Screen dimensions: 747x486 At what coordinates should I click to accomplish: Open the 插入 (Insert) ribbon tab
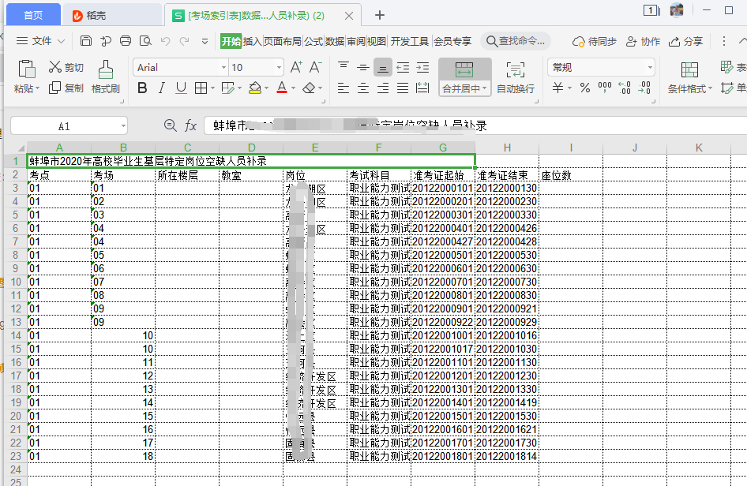click(x=253, y=41)
